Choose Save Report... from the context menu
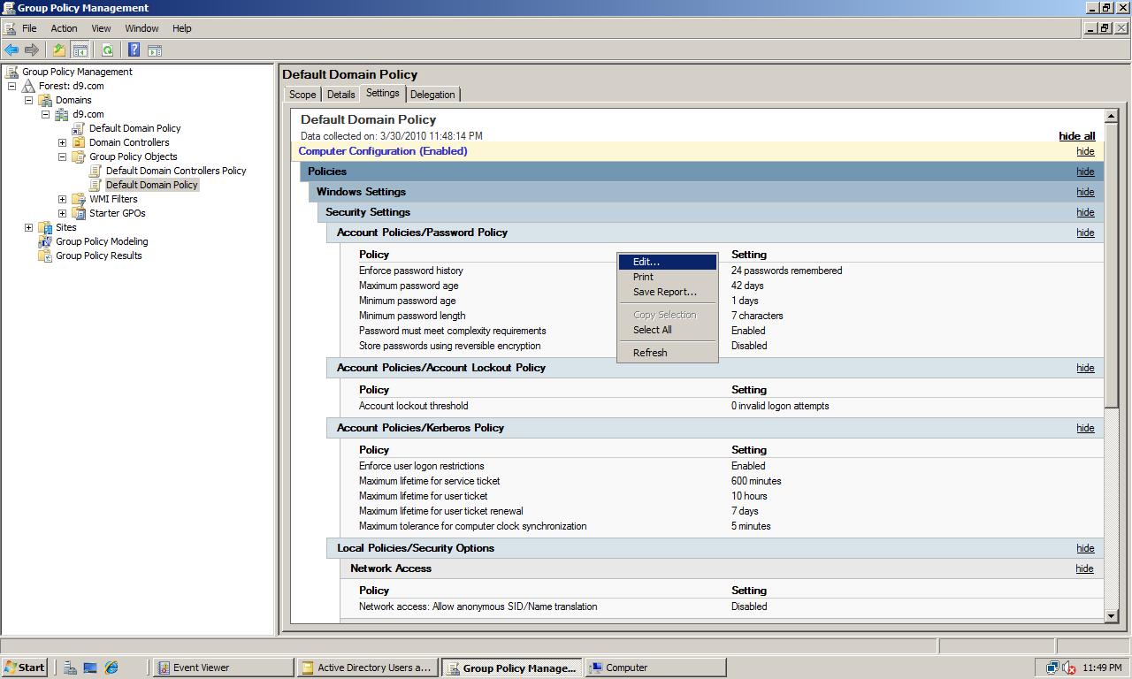Viewport: 1132px width, 679px height. 668,292
